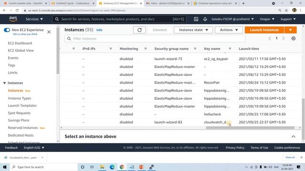Viewport: 305px width, 171px height.
Task: Open a new browser tab
Action: (x=244, y=3)
